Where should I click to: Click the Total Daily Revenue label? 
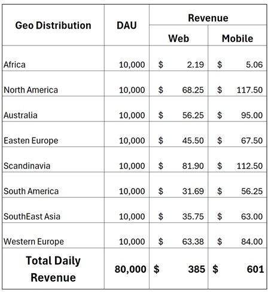[x=53, y=268]
